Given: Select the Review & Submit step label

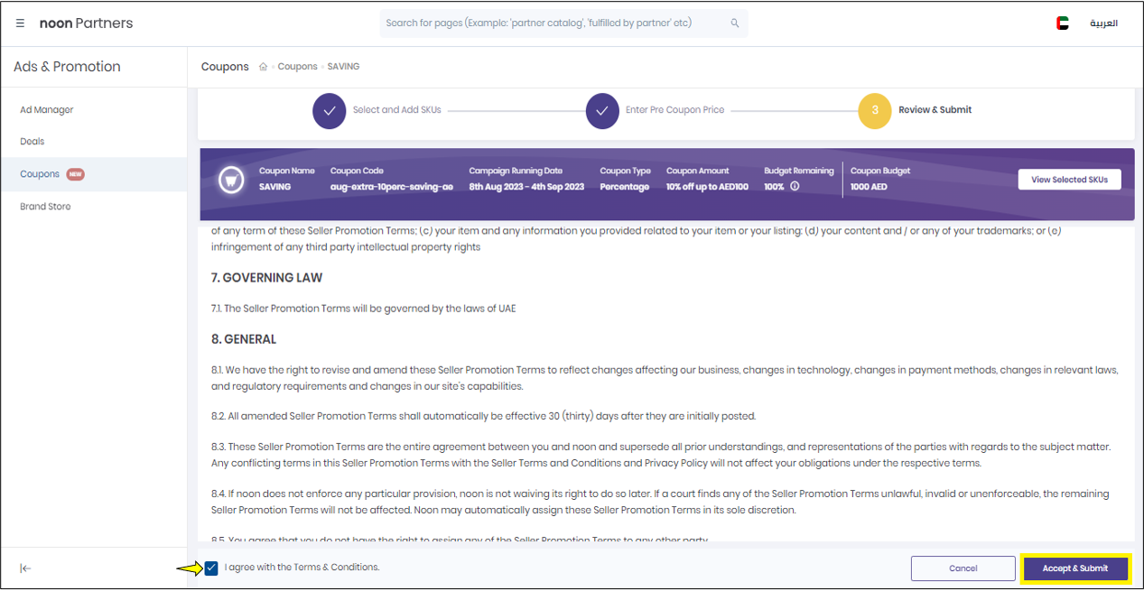Looking at the screenshot, I should (935, 110).
